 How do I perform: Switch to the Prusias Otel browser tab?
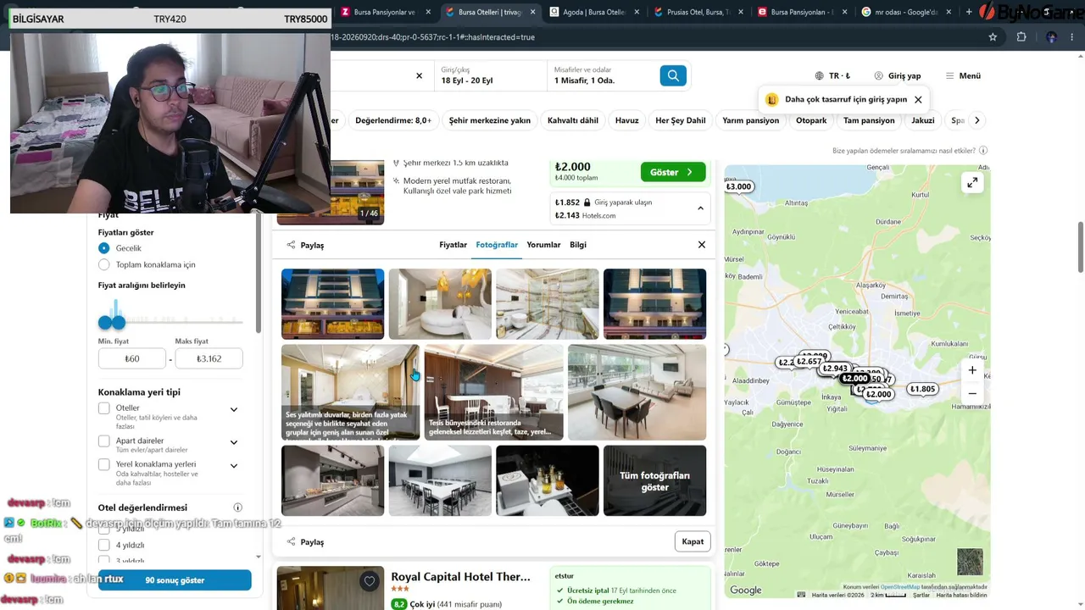pyautogui.click(x=698, y=12)
